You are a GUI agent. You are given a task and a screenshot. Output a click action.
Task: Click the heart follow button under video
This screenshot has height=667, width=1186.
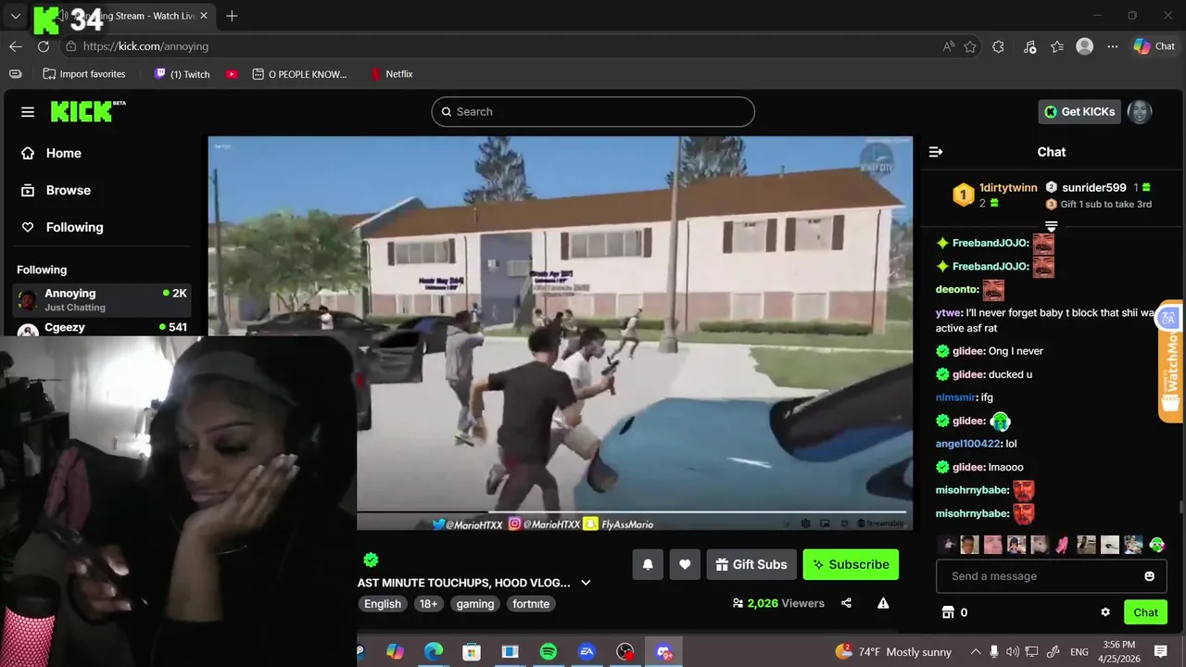pos(685,564)
